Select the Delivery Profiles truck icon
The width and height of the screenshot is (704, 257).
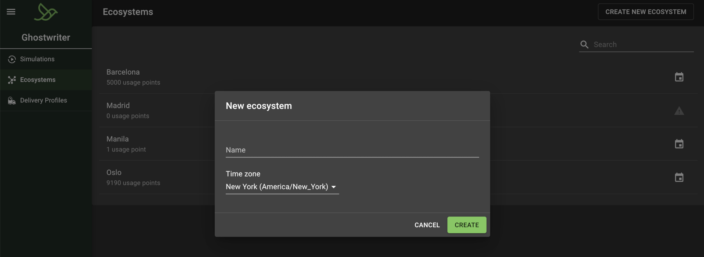11,100
